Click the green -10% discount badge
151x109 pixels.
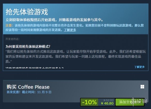point(89,102)
